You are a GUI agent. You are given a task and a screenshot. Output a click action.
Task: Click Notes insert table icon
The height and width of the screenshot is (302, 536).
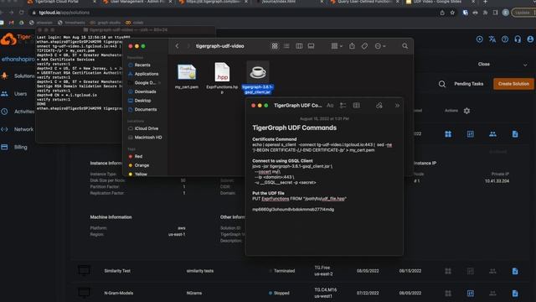(356, 106)
